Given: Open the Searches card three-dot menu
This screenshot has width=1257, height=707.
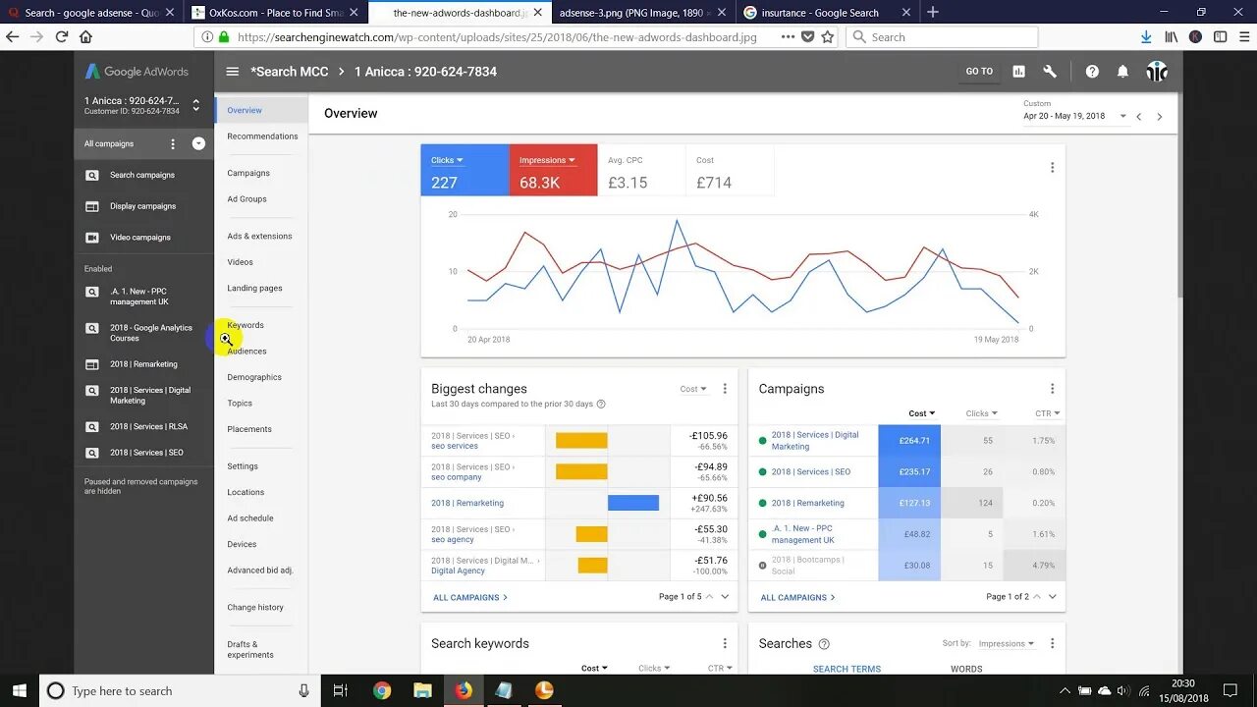Looking at the screenshot, I should pyautogui.click(x=1052, y=643).
